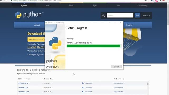The width and height of the screenshot is (169, 95).
Task: Close the Python Setup installer window
Action: [x=120, y=23]
